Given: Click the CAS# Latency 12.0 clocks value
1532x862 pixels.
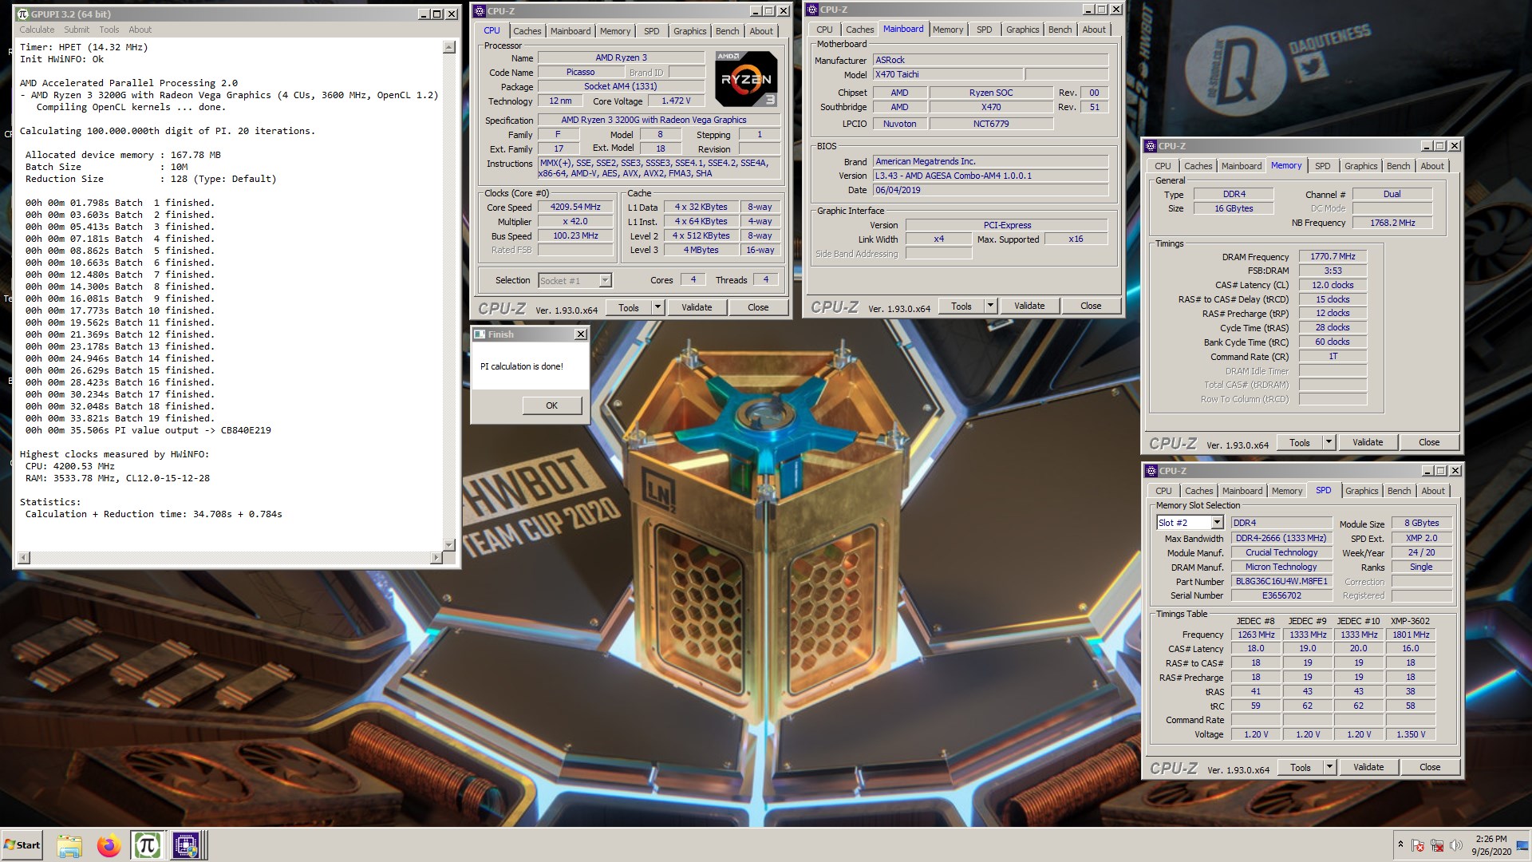Looking at the screenshot, I should [x=1333, y=285].
